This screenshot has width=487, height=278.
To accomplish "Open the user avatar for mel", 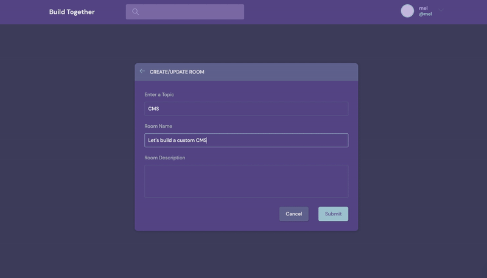I will (x=407, y=11).
